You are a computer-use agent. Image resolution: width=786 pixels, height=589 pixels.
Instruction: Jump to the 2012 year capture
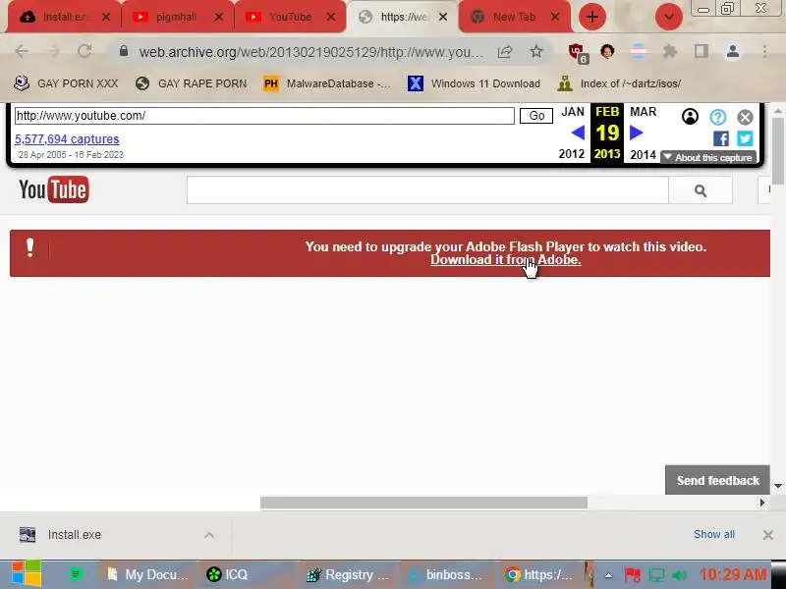pos(572,154)
